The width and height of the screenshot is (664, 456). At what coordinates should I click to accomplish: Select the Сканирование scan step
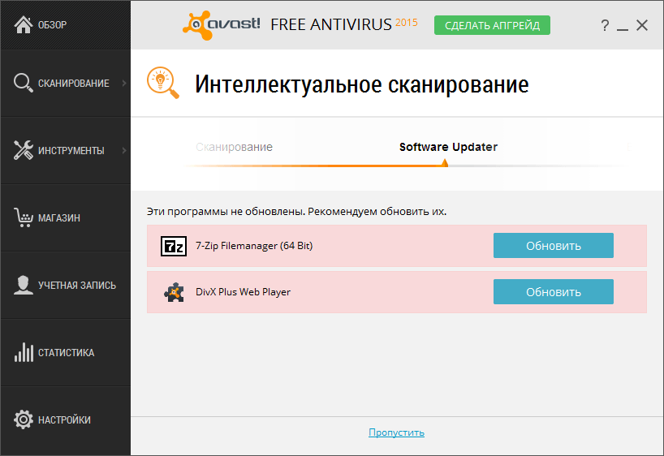[234, 147]
